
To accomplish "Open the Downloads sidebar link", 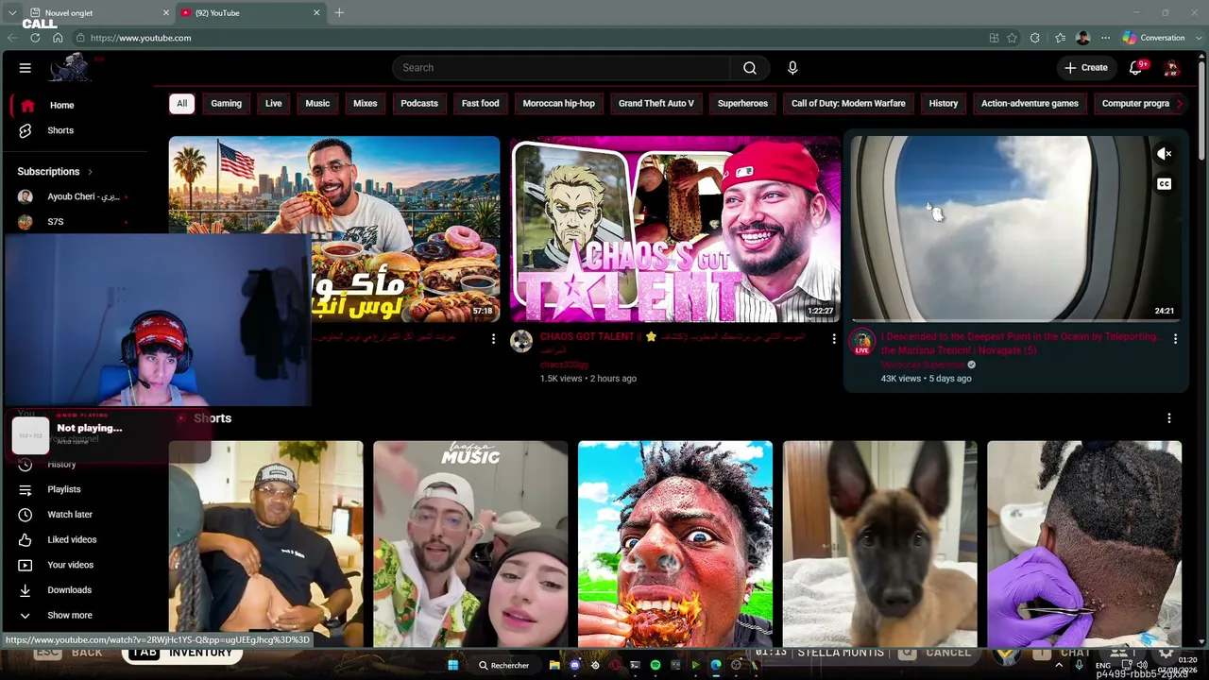I will [x=70, y=590].
